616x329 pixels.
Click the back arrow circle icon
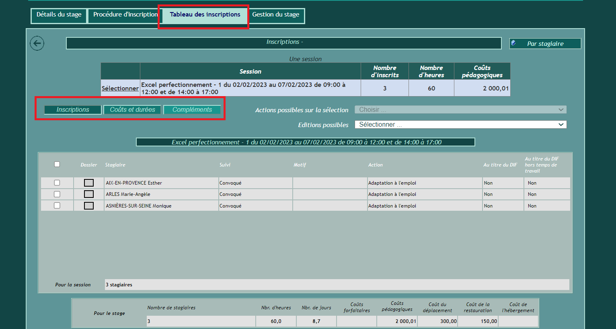37,43
